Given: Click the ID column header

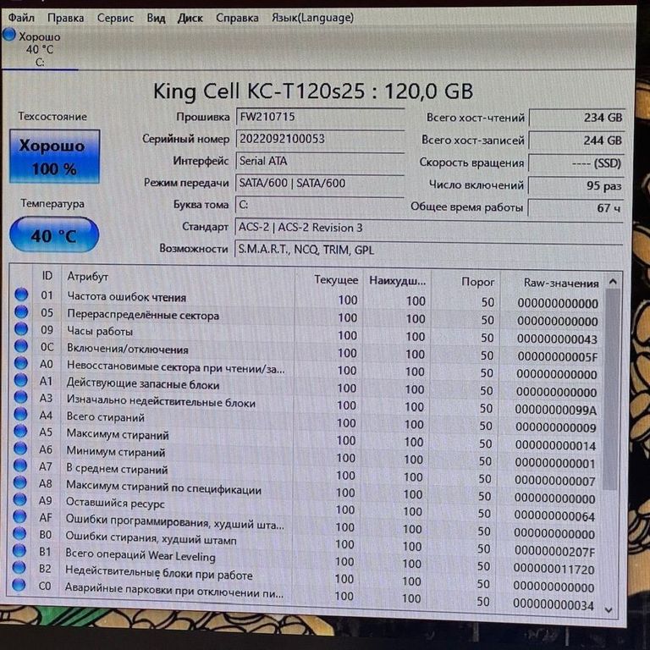Looking at the screenshot, I should (47, 276).
